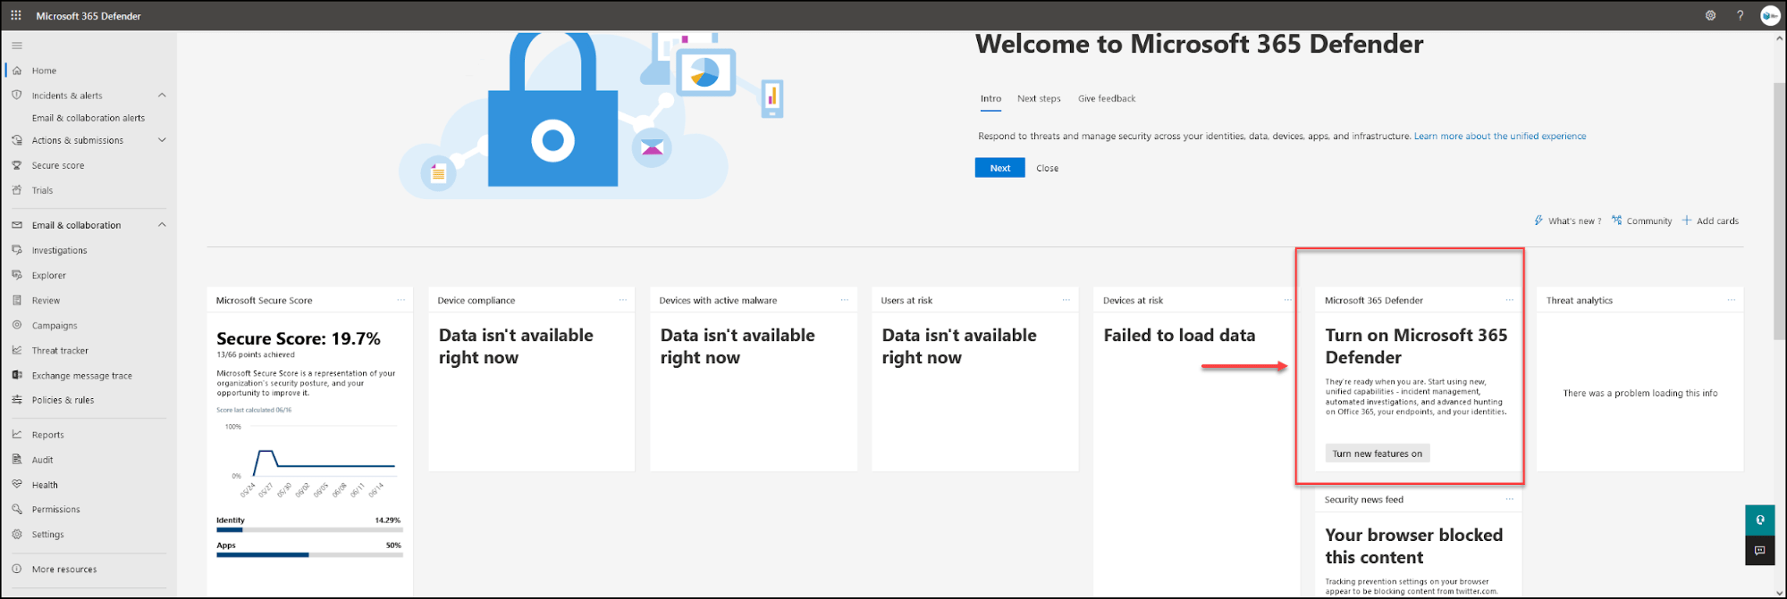Screen dimensions: 1787x599
Task: Click the Threat tracker icon
Action: tap(17, 350)
